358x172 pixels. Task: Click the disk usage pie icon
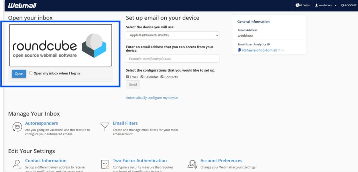pyautogui.click(x=298, y=5)
